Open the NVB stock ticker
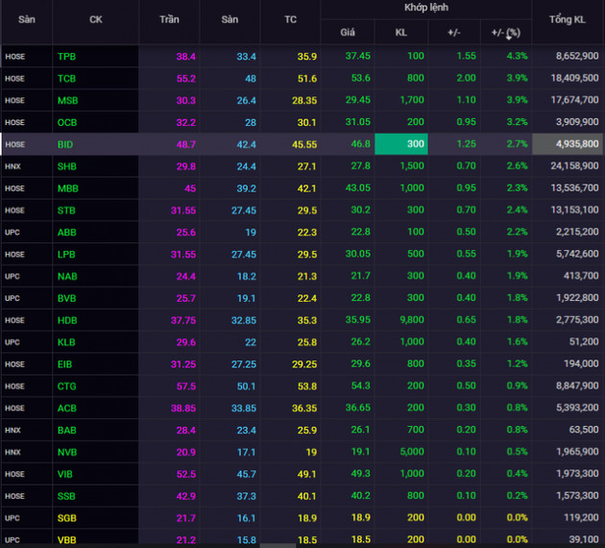This screenshot has height=548, width=605. click(67, 453)
